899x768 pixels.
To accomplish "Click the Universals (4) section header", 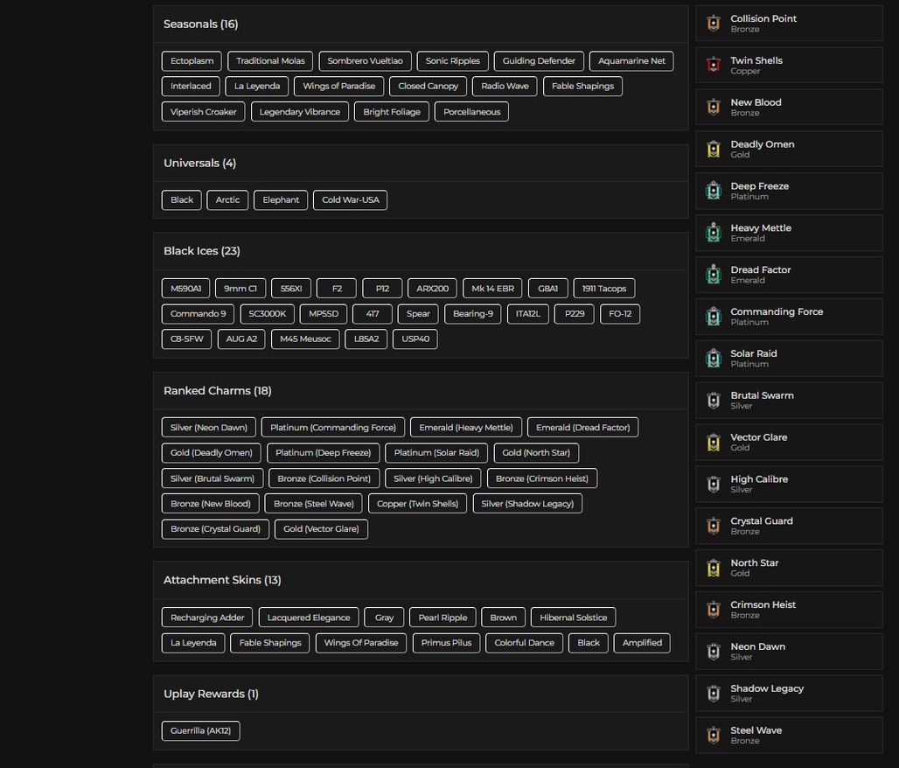I will click(x=199, y=163).
